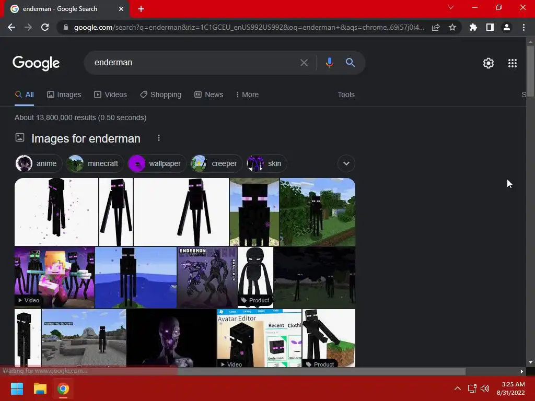Switch to the Images tab
The image size is (535, 401).
click(64, 95)
